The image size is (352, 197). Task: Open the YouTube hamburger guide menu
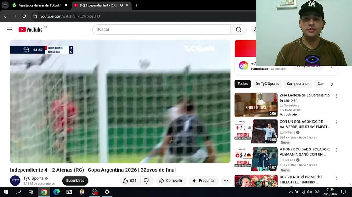coord(9,30)
